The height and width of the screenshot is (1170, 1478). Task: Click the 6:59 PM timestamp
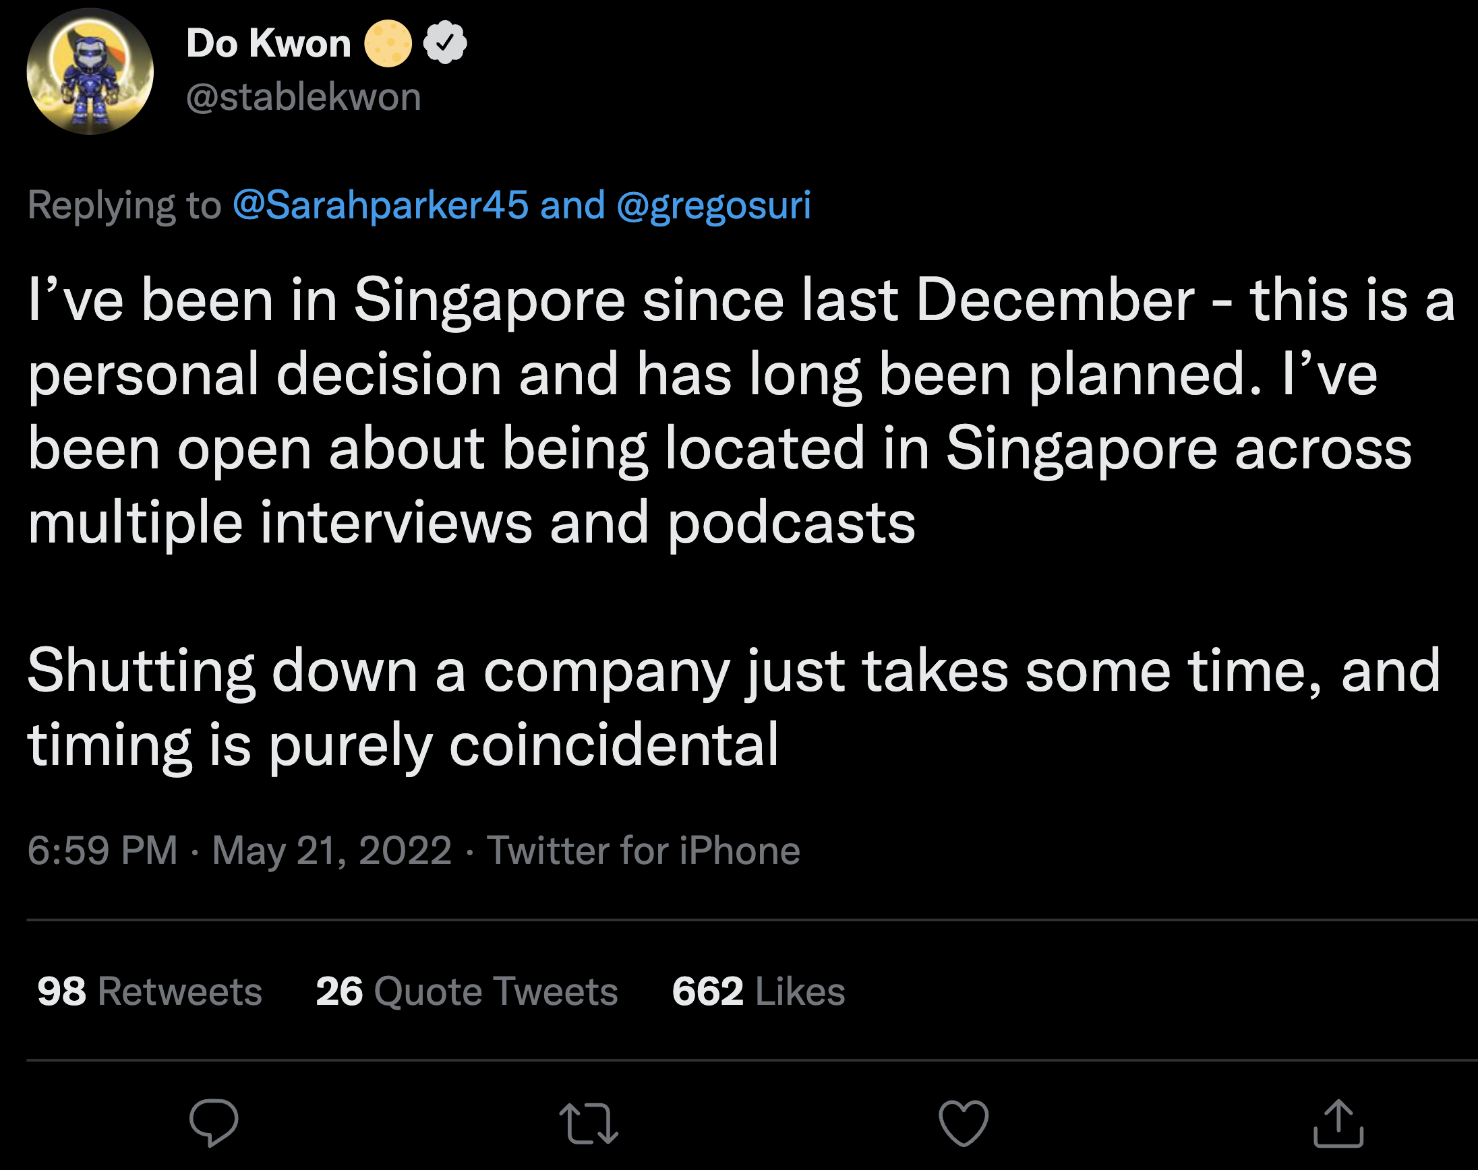(x=102, y=850)
